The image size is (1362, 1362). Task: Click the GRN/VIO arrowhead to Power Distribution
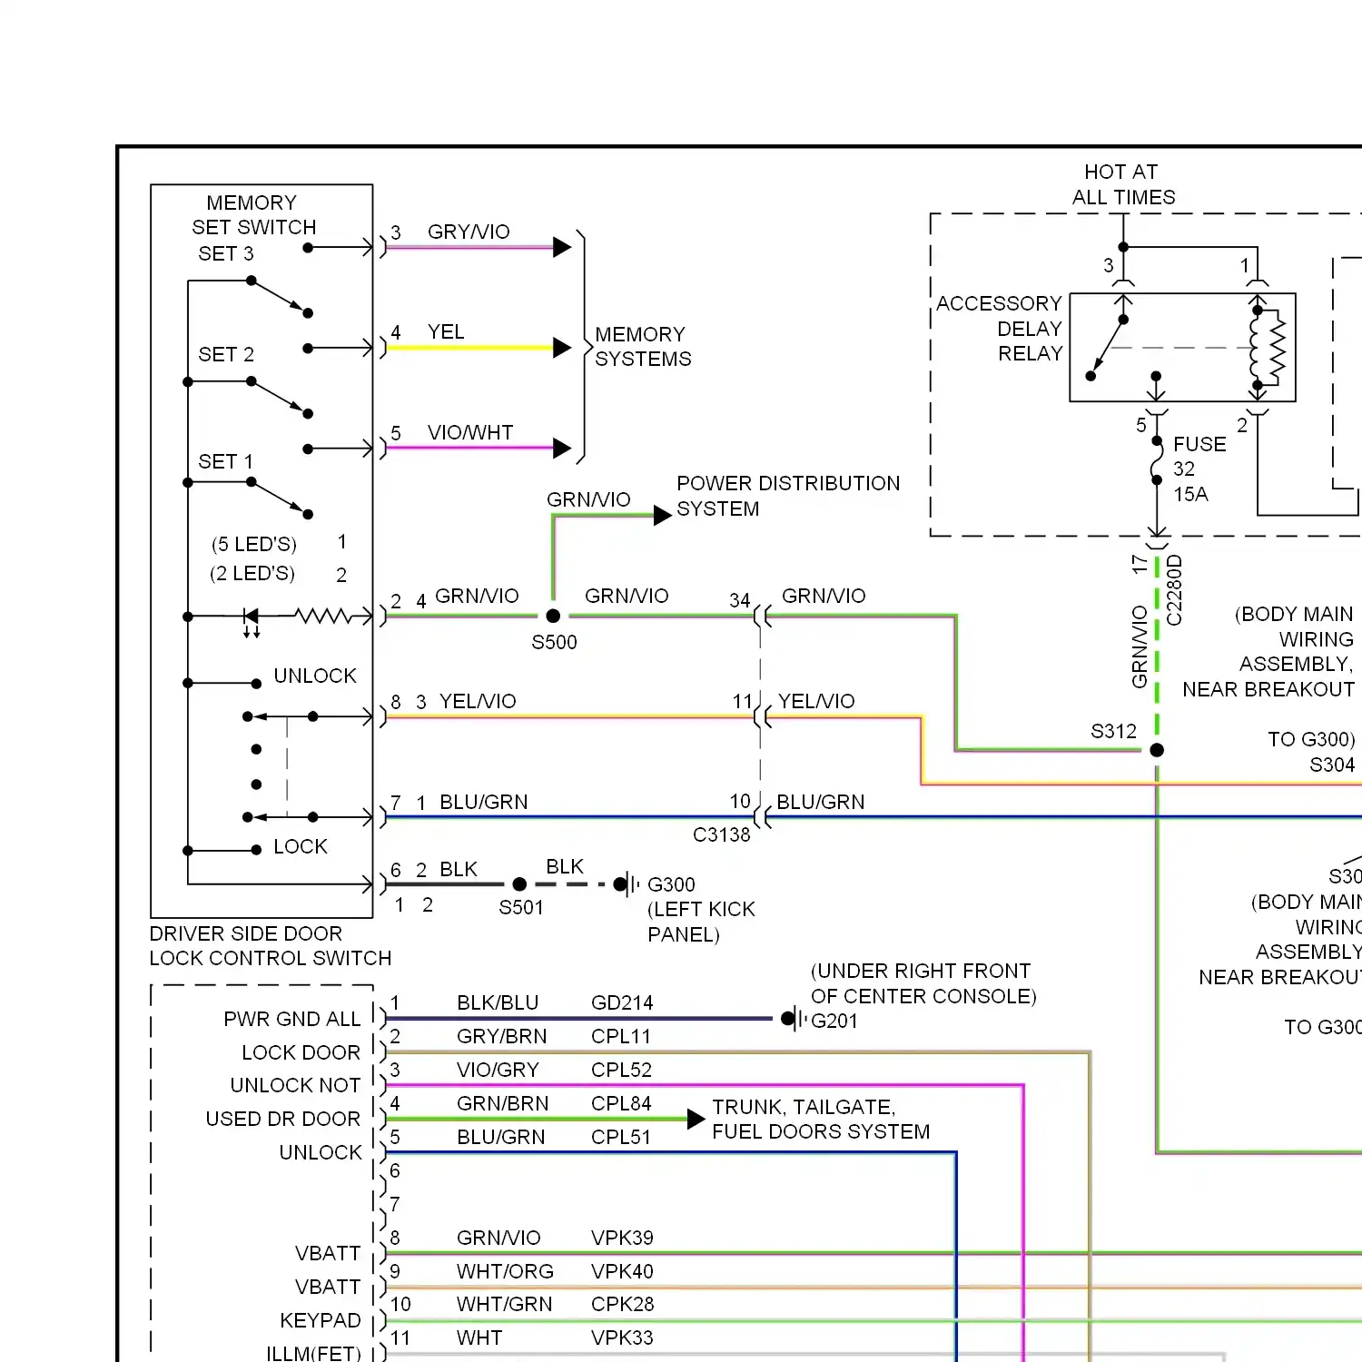[x=663, y=516]
